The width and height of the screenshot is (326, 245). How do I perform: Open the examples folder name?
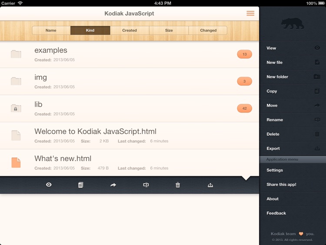(x=51, y=50)
